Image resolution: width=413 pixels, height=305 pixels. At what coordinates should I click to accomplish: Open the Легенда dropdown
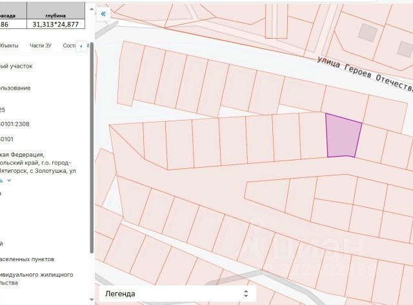coord(177,293)
